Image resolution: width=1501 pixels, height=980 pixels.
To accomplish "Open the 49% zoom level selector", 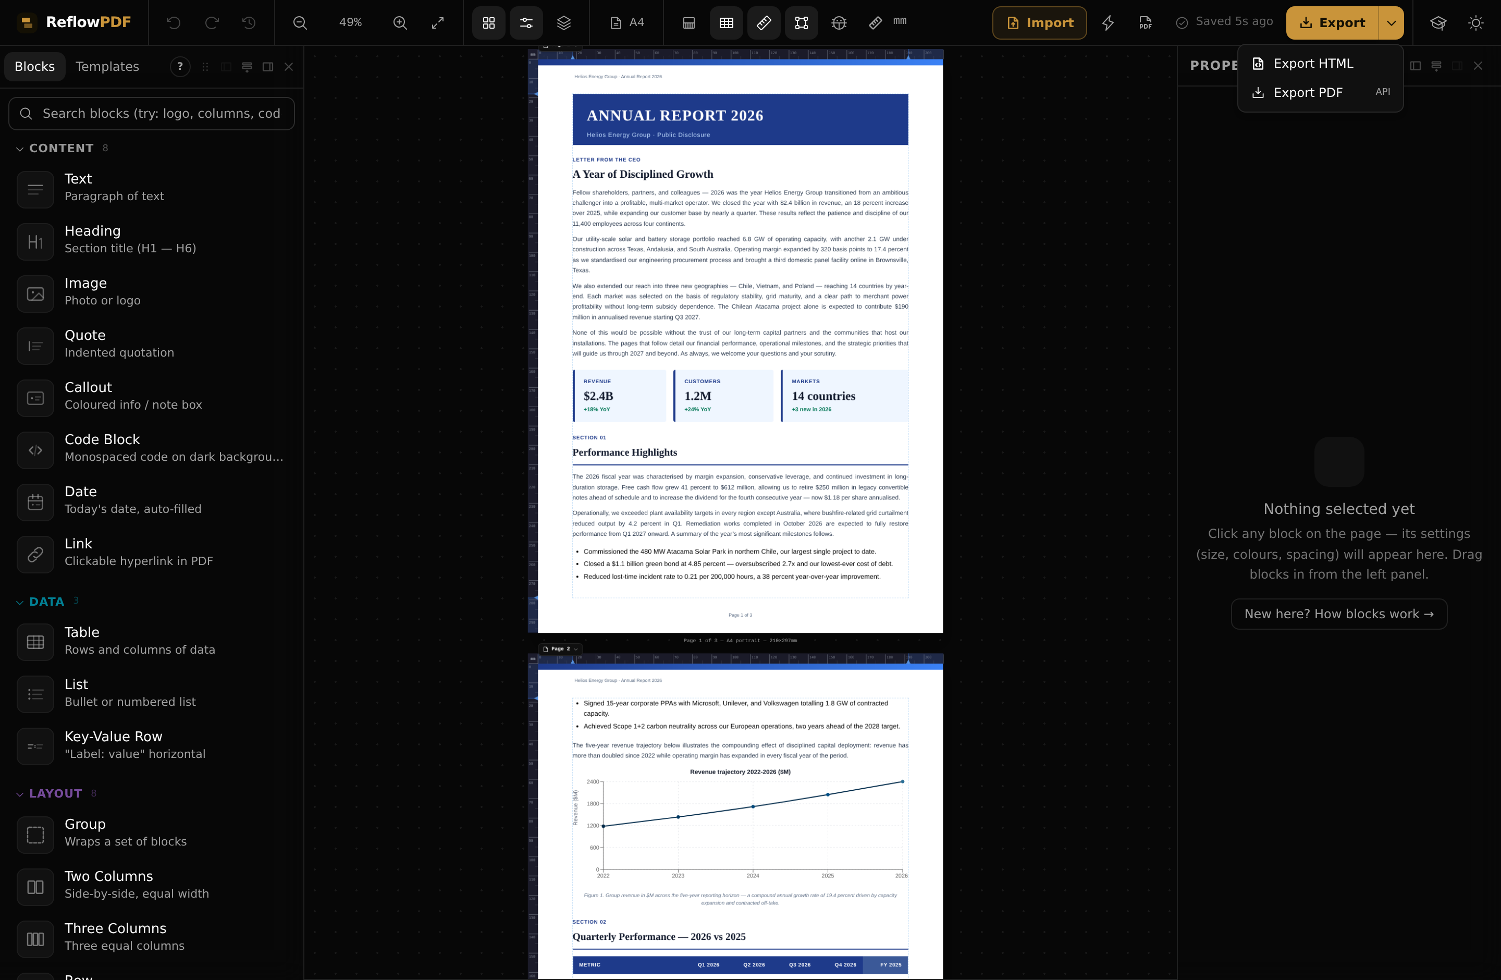I will 350,23.
